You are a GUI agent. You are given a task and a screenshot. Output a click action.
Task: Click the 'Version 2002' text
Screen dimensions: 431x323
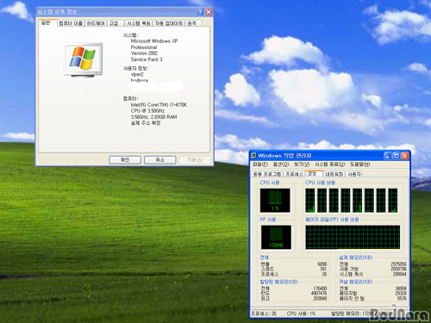click(144, 53)
